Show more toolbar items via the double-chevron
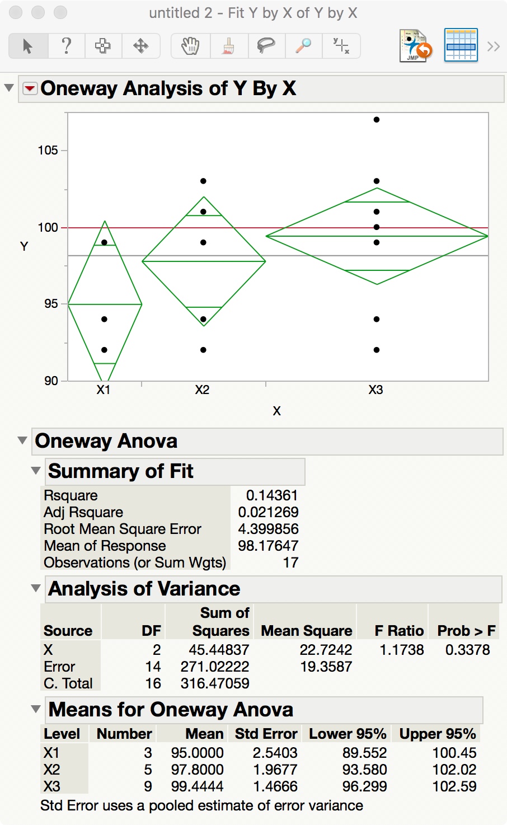This screenshot has height=825, width=507. point(493,46)
